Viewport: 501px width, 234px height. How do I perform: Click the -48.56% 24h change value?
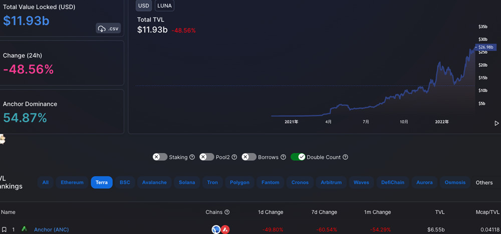[x=28, y=69]
